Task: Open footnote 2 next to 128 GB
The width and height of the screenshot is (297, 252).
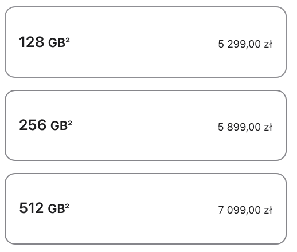Action: [x=68, y=40]
